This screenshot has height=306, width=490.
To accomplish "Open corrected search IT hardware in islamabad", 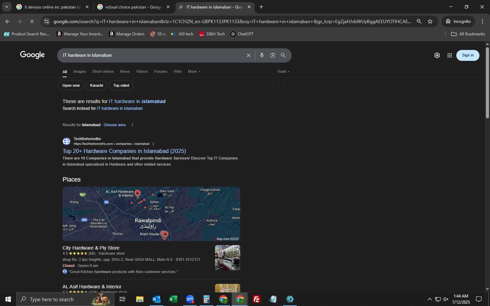I will (x=137, y=101).
